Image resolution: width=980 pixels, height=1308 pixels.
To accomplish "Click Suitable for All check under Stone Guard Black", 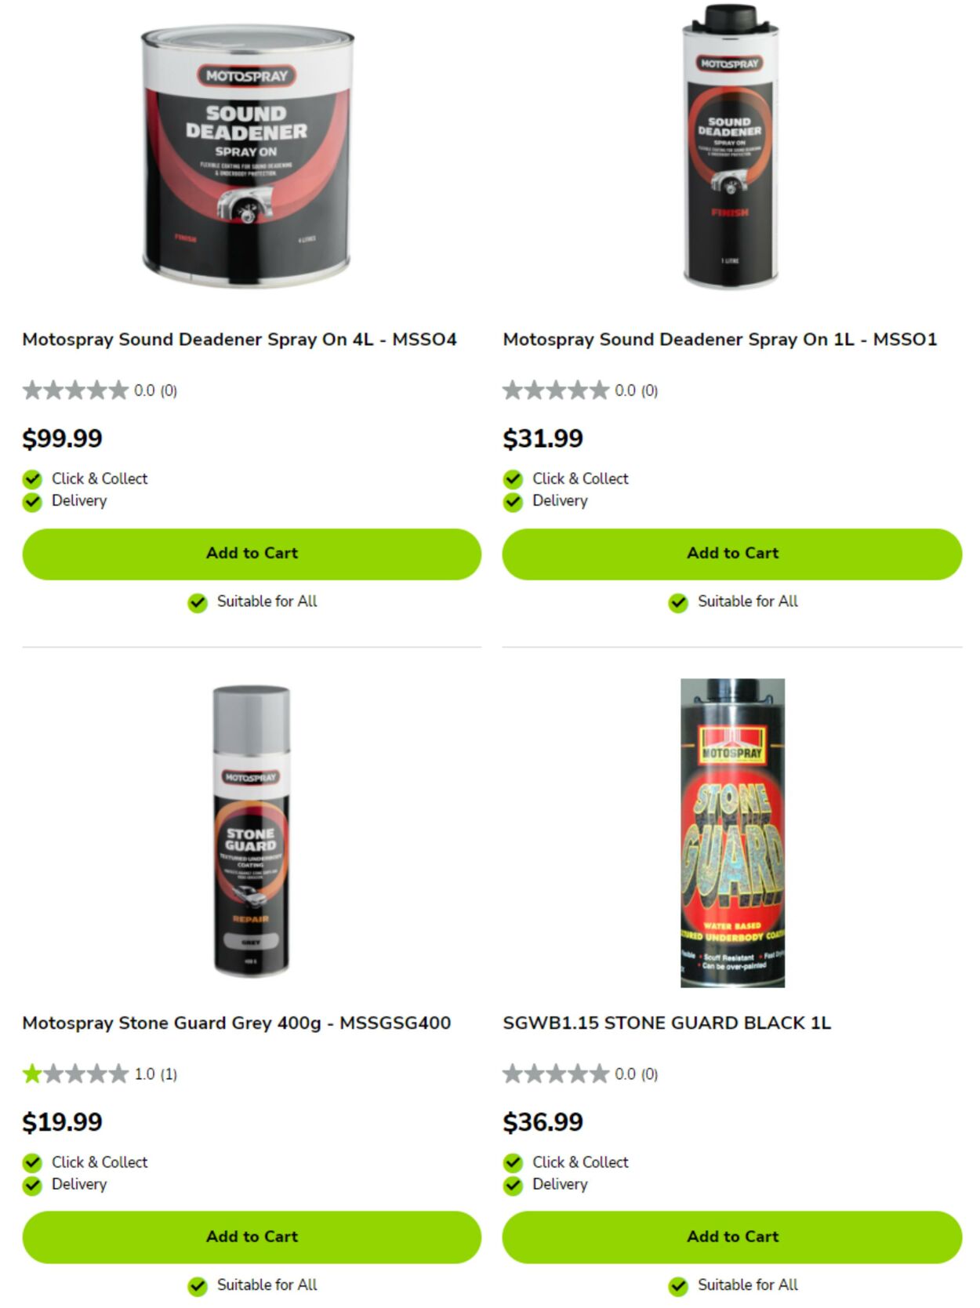I will (x=678, y=1286).
